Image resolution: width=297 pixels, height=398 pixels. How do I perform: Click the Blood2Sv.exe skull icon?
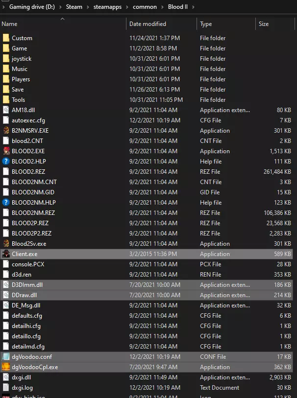coord(6,243)
